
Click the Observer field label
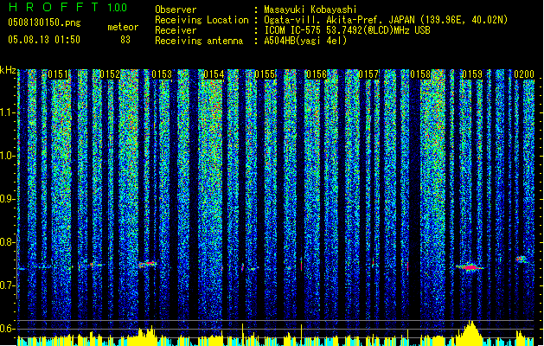tap(176, 10)
